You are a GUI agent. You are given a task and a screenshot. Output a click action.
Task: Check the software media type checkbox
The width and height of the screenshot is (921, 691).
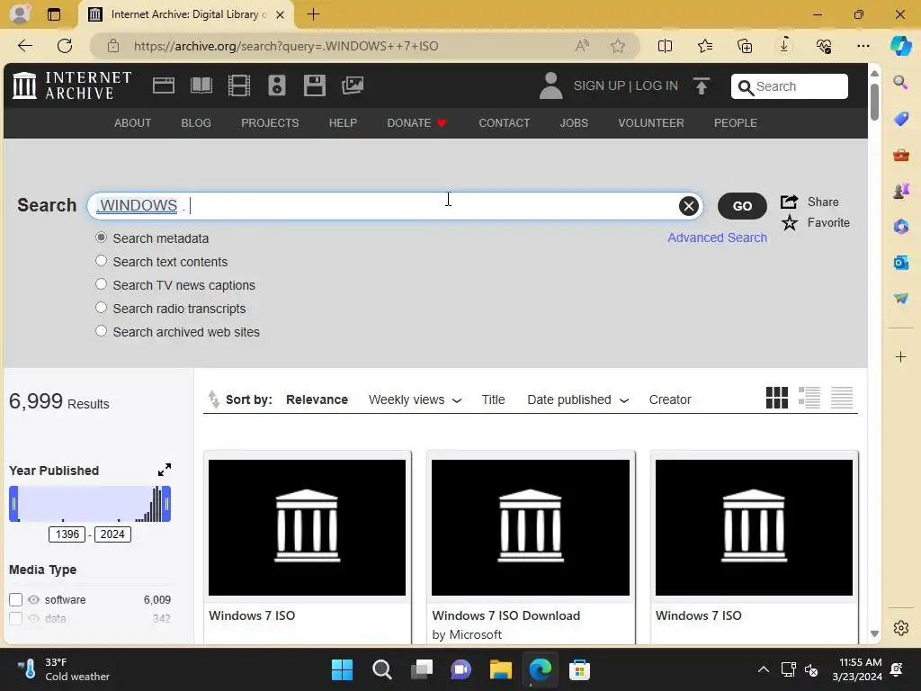(16, 599)
